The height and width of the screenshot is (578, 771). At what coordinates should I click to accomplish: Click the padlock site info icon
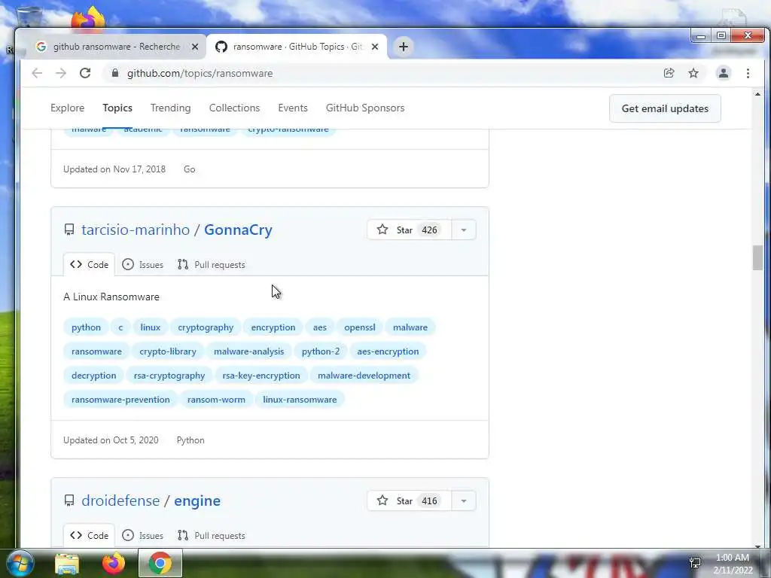[115, 73]
